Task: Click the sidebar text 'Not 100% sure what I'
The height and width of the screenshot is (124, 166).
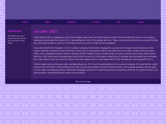Action: coord(16,36)
